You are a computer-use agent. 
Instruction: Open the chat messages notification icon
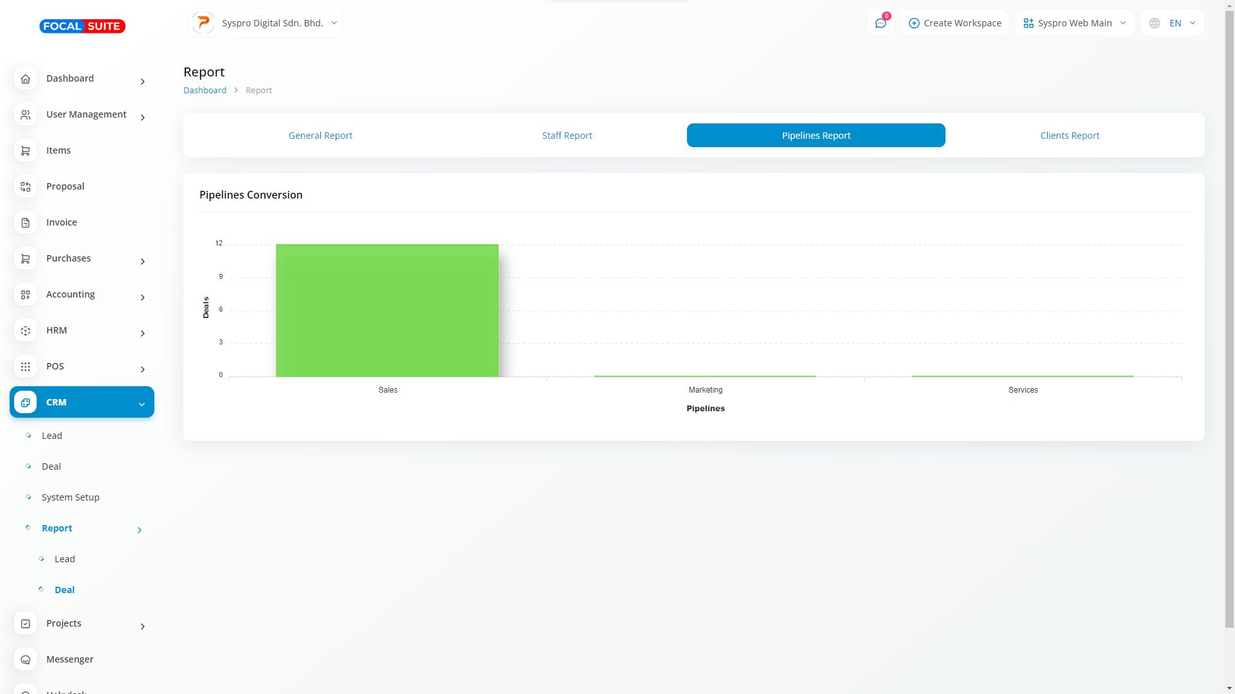pyautogui.click(x=881, y=23)
